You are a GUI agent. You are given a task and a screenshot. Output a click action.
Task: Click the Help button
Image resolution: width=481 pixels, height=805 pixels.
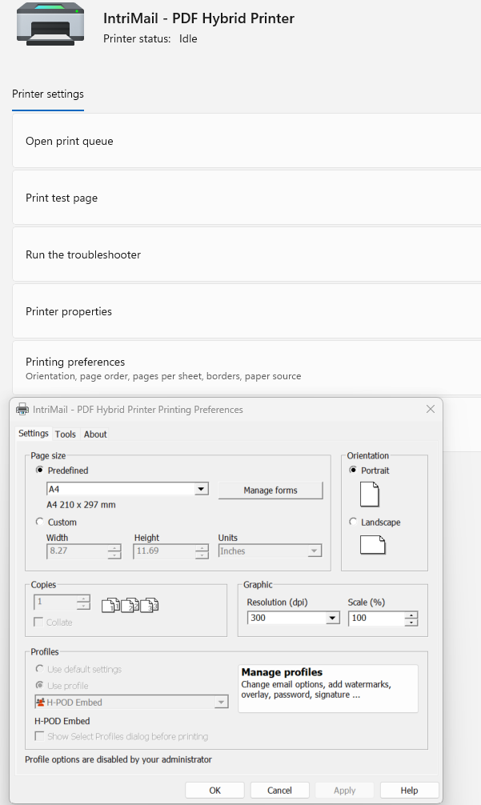409,791
